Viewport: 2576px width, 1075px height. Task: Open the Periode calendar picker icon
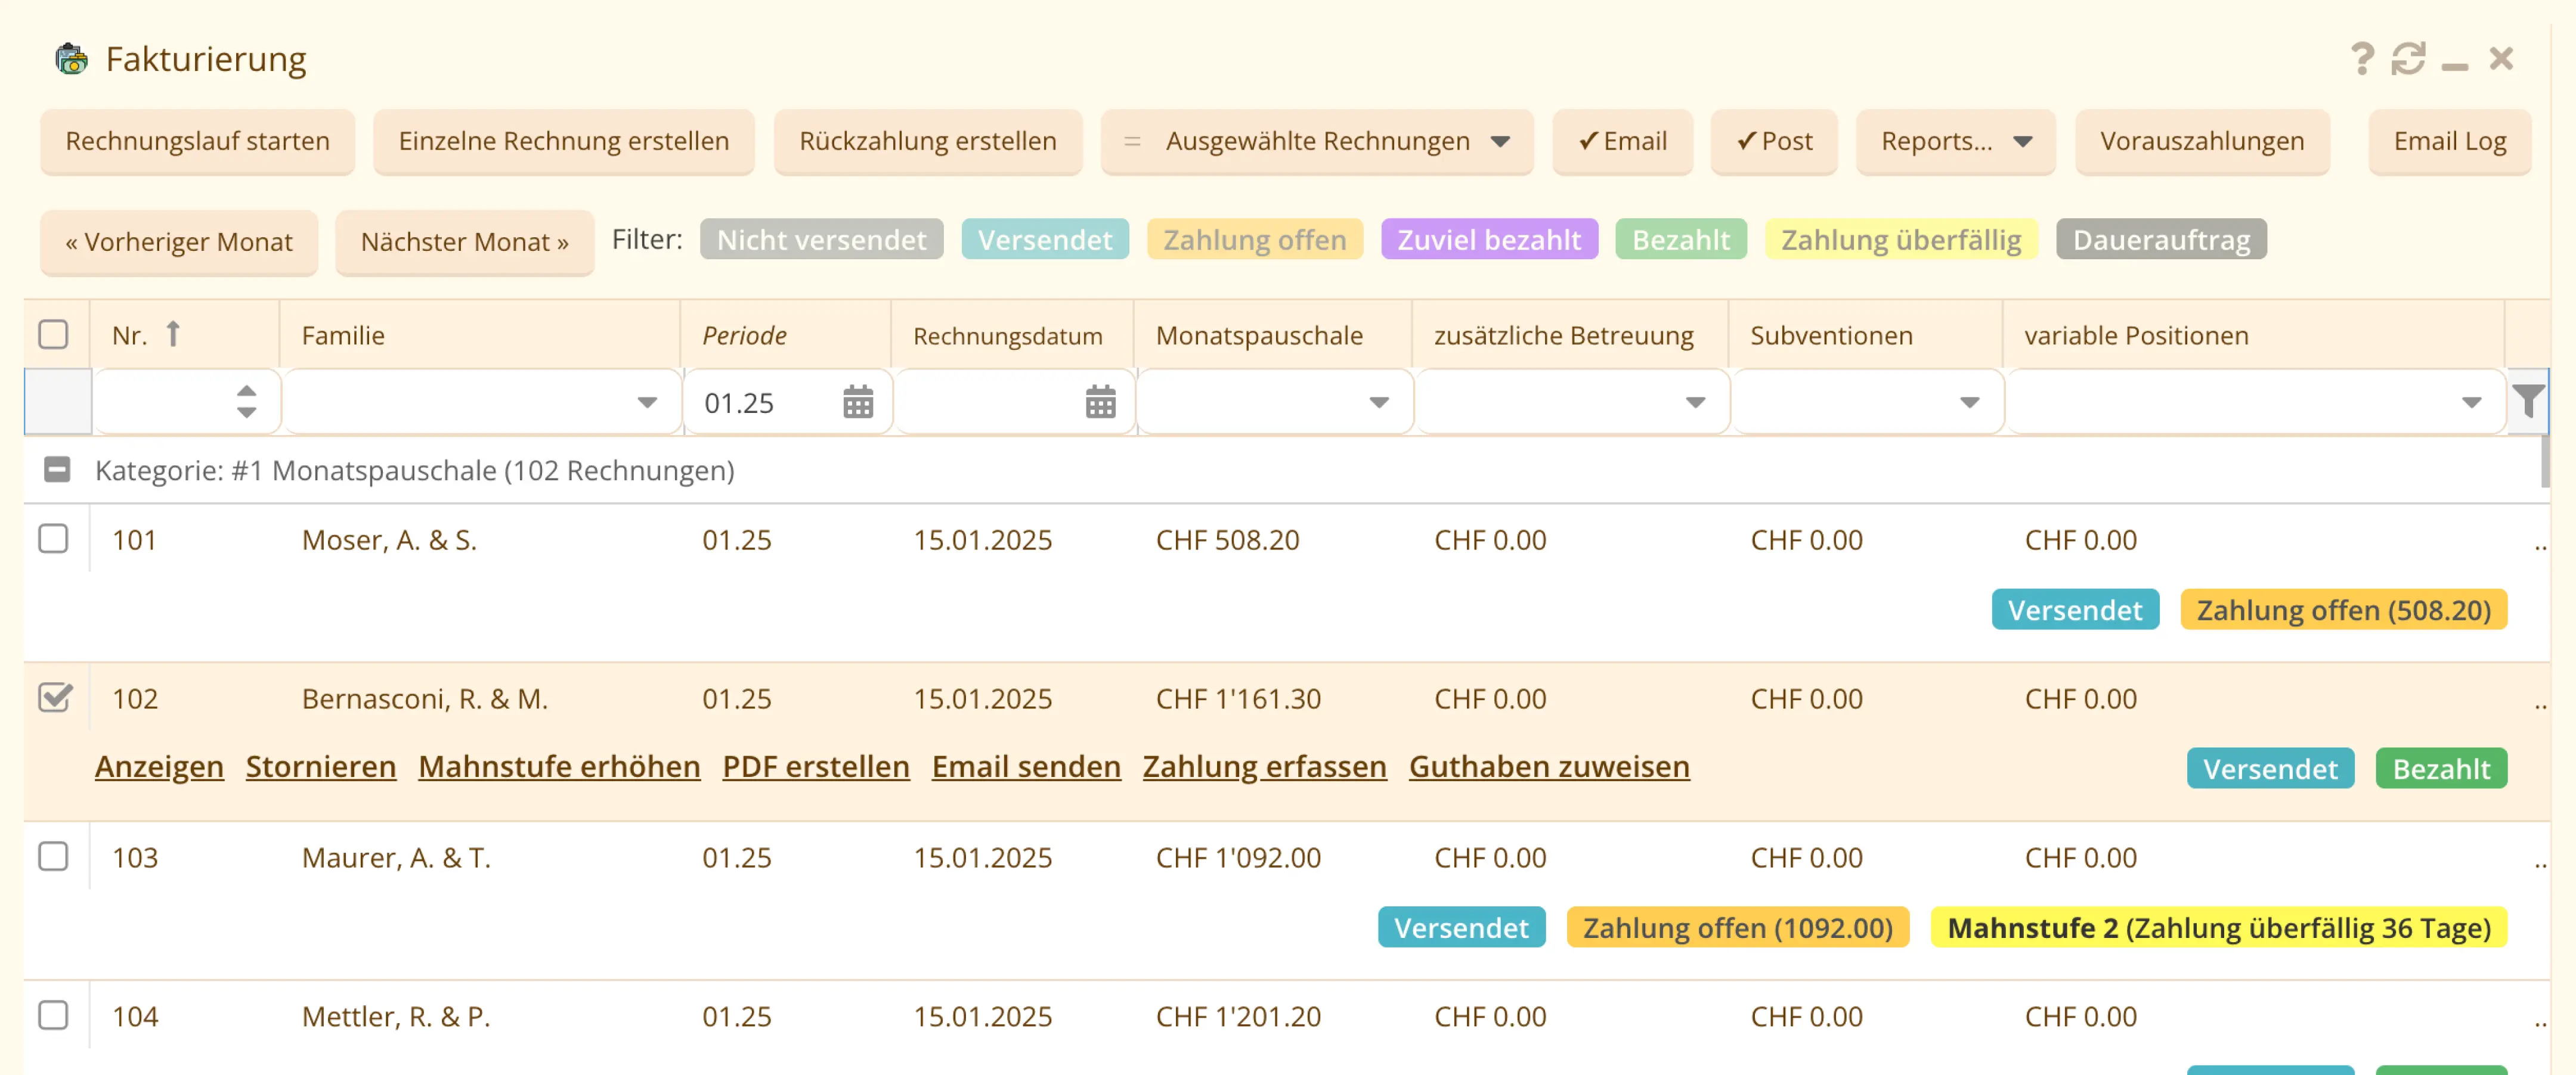pyautogui.click(x=858, y=402)
